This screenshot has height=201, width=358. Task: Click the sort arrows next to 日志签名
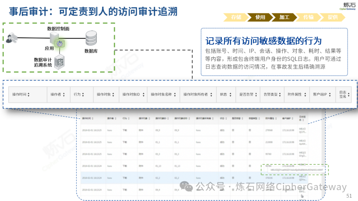349,95
